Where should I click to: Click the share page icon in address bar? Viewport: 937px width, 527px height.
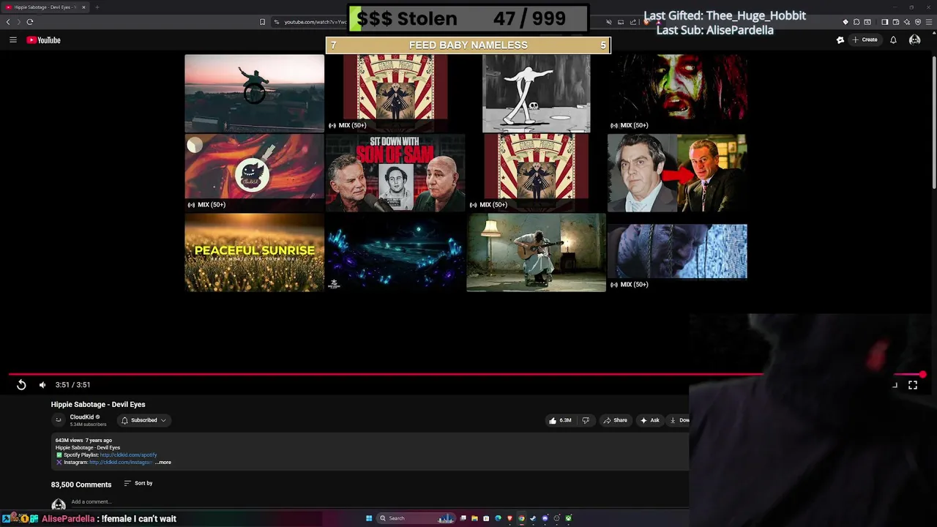[x=632, y=22]
